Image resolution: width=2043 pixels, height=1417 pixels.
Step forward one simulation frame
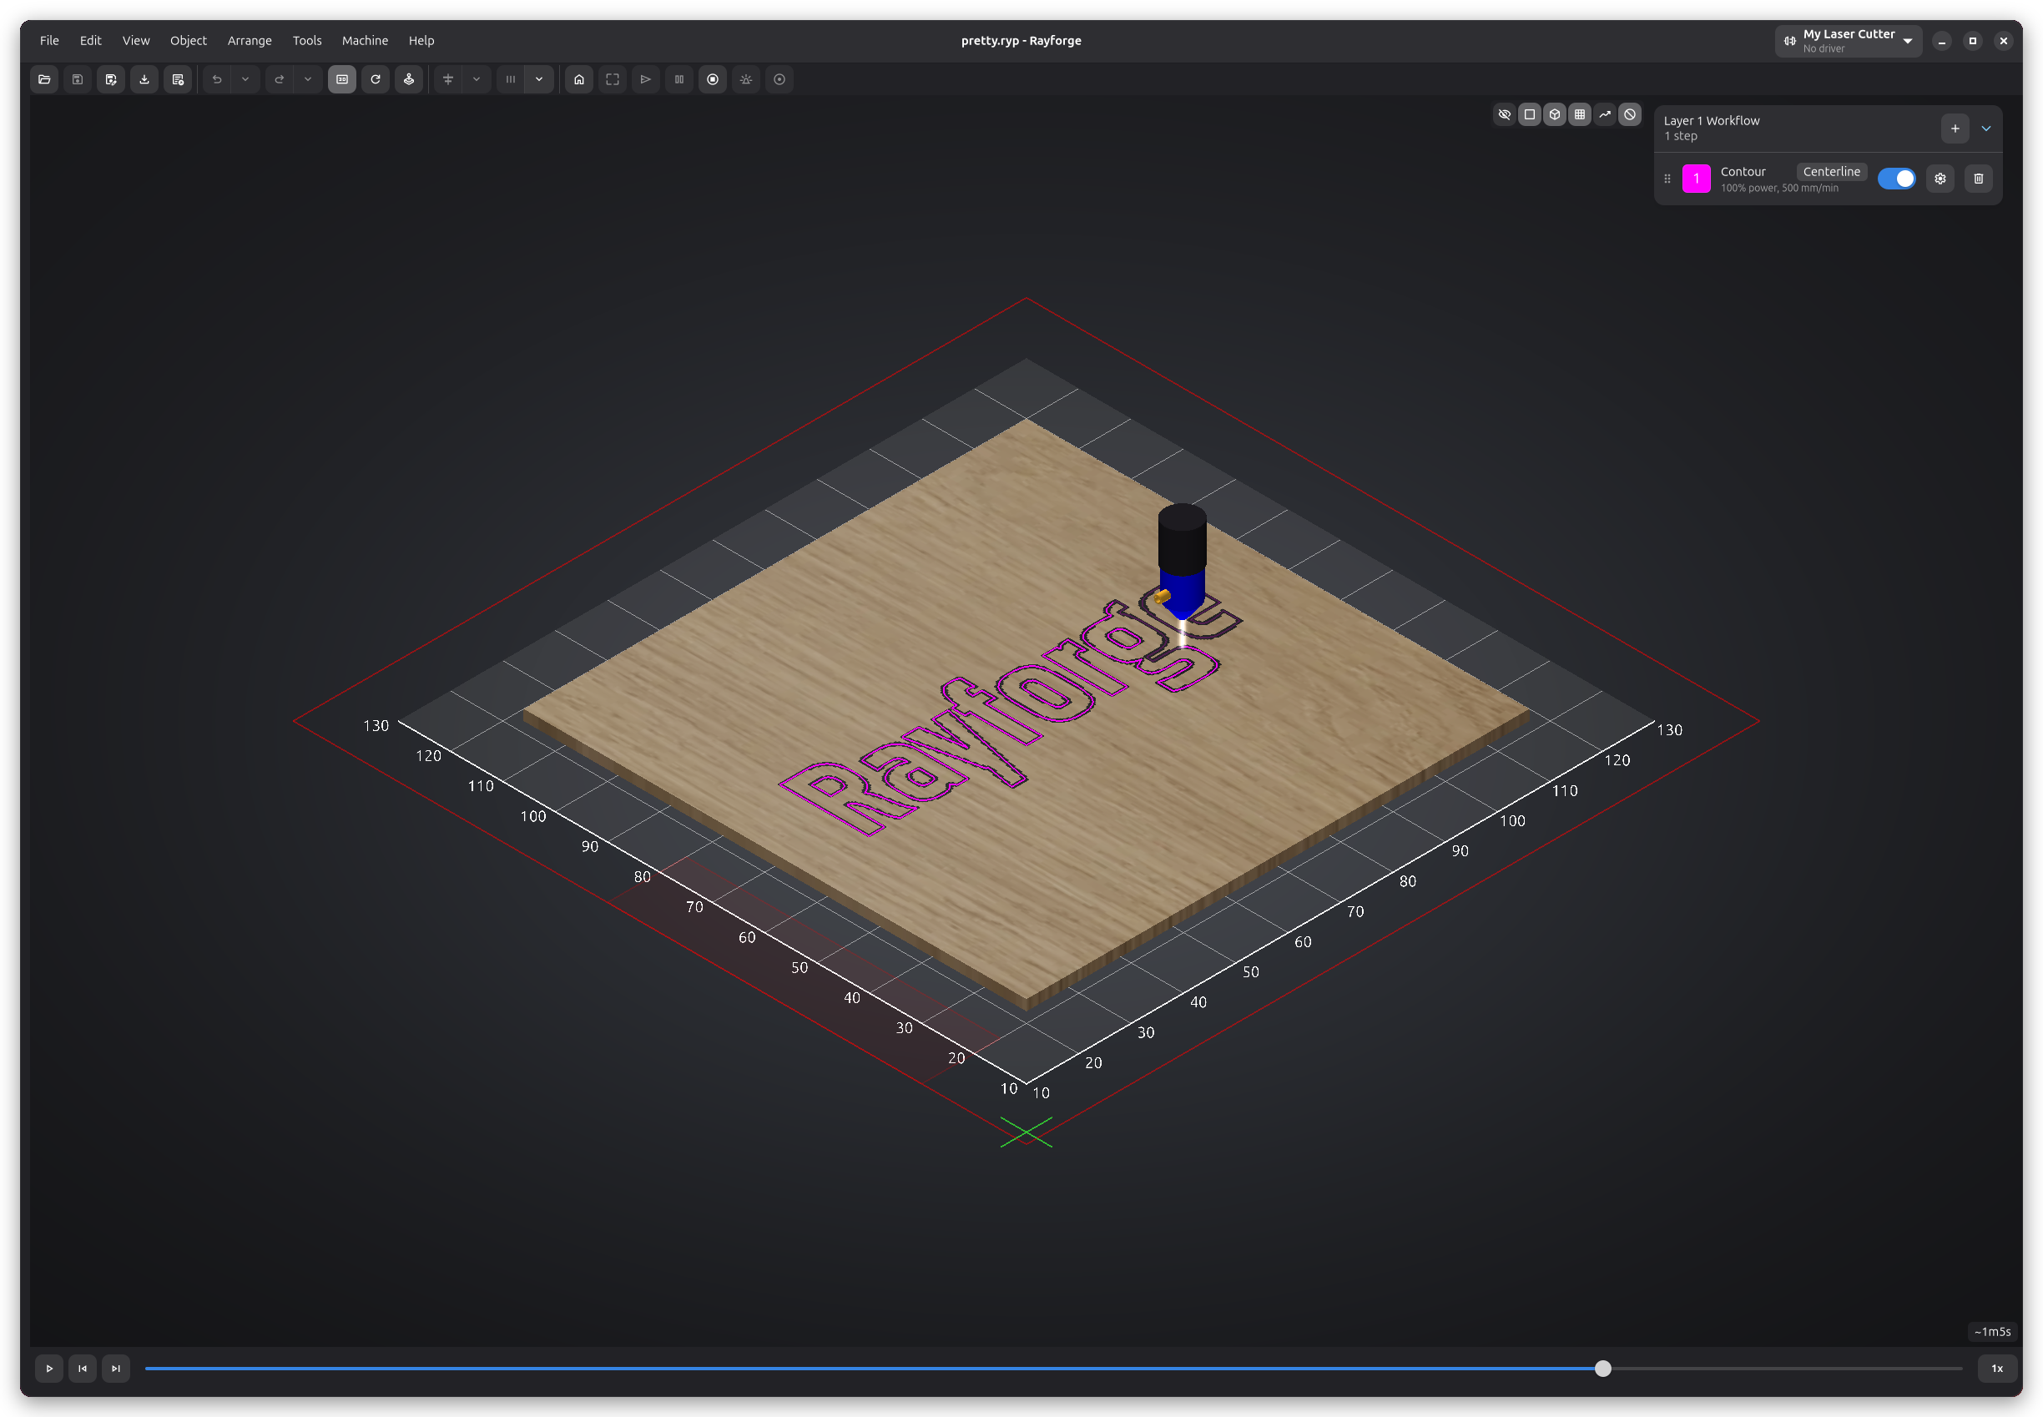pos(115,1368)
